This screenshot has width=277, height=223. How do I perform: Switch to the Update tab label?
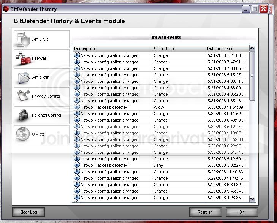pos(38,134)
